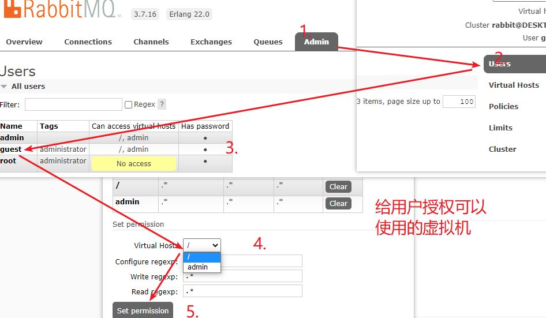
Task: Enable the Regex checkbox
Action: tap(129, 105)
